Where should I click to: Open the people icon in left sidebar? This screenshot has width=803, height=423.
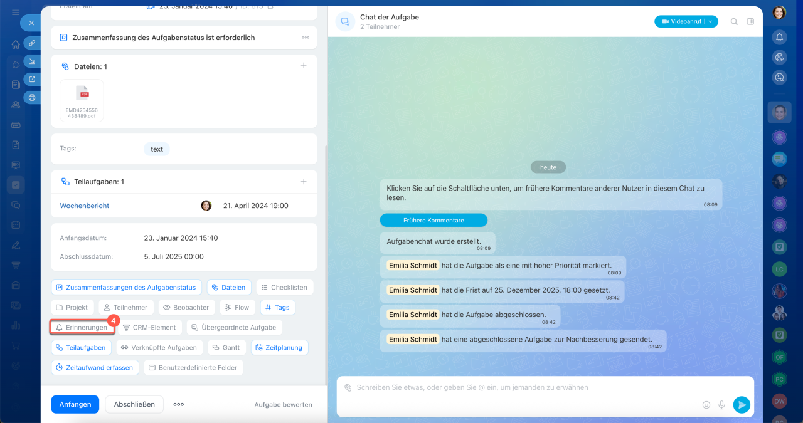click(16, 105)
